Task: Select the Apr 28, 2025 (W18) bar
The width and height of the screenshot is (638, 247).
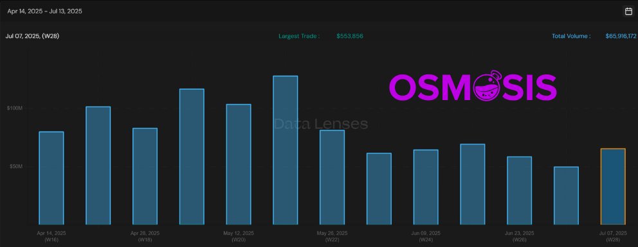Action: [x=145, y=176]
